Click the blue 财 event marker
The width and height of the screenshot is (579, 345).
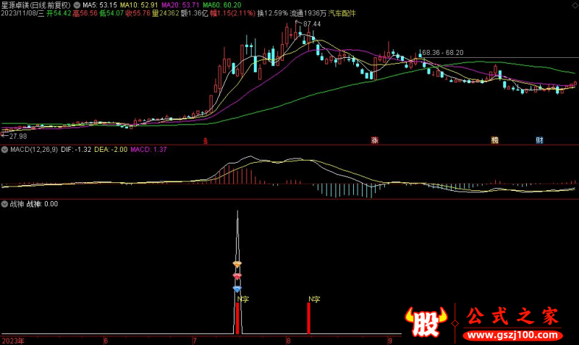tap(539, 140)
